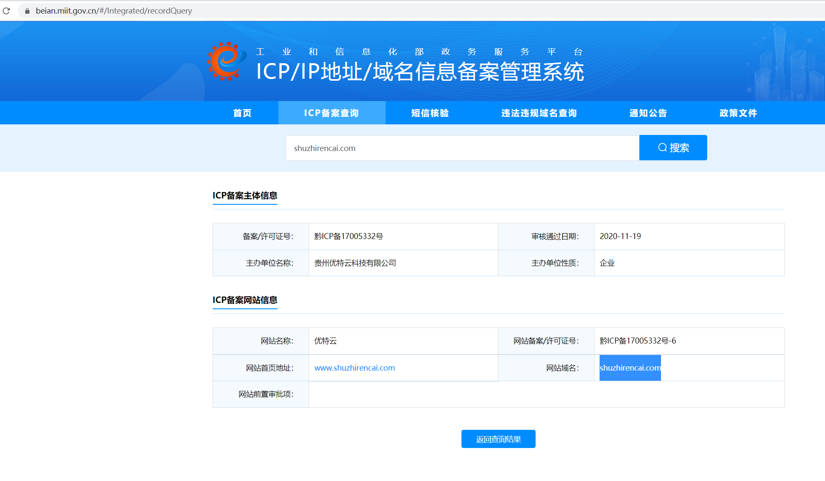This screenshot has height=481, width=825.
Task: Click license number 黔ICP备17005332号
Action: [348, 236]
